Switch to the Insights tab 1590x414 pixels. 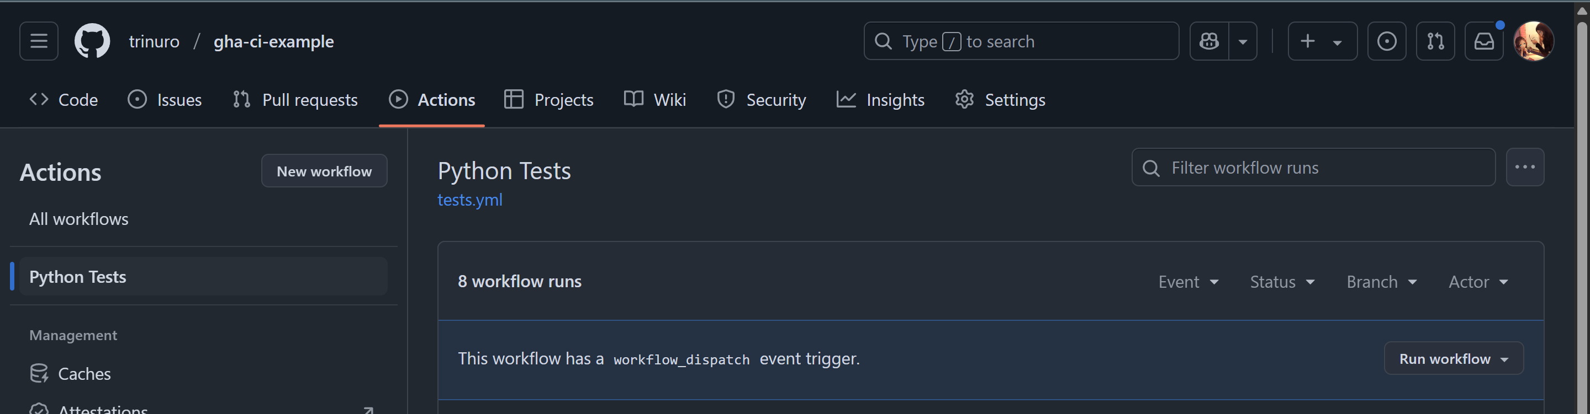tap(880, 100)
